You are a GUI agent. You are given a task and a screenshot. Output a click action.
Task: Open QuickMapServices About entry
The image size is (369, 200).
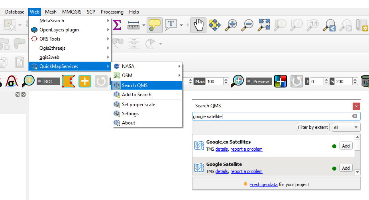coord(147,123)
